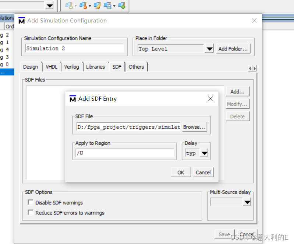The width and height of the screenshot is (294, 244).
Task: Toggle Reduce SDF errors to warnings checkbox
Action: 31,212
